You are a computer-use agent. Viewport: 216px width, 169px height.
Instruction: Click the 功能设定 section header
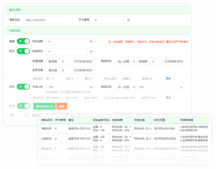[97, 31]
